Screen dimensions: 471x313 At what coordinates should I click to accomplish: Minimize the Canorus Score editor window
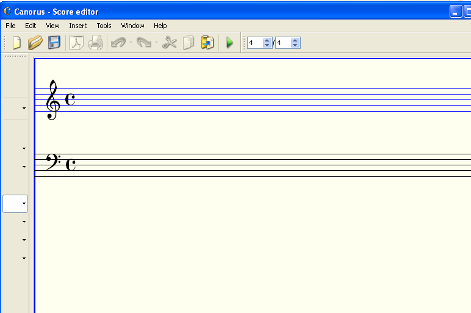tap(456, 12)
